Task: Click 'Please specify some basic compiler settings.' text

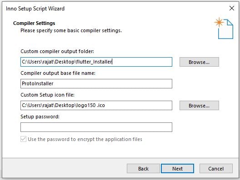Action: [71, 30]
